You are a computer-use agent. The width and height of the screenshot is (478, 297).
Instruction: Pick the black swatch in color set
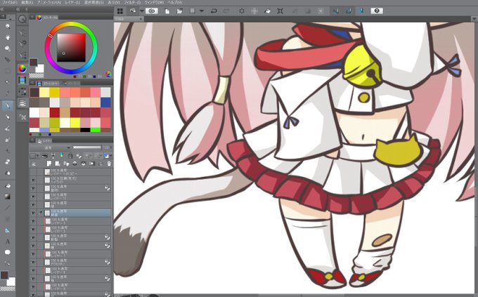[85, 130]
